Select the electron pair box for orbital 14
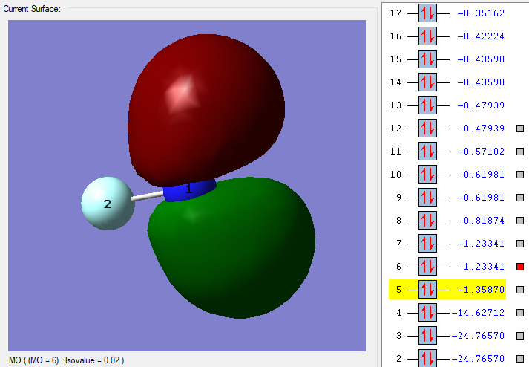This screenshot has height=367, width=529. 427,82
